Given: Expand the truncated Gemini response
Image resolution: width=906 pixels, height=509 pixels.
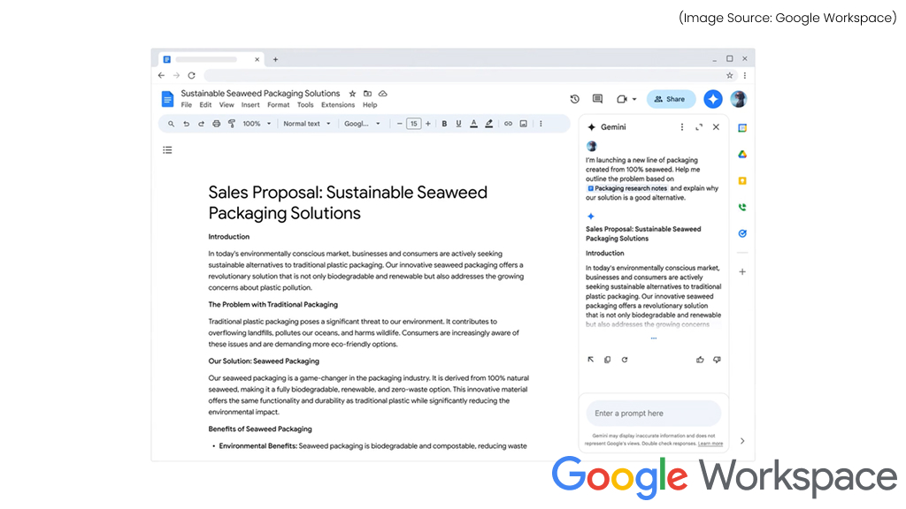Looking at the screenshot, I should click(654, 338).
